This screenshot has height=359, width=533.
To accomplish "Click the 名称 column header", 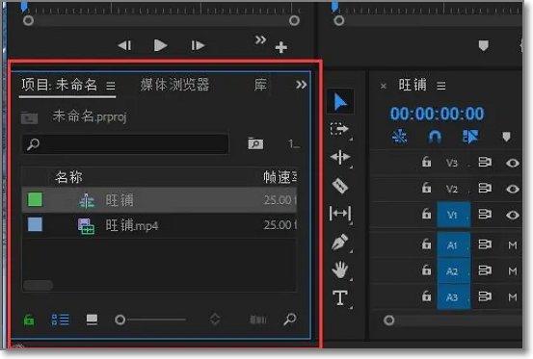I will [x=68, y=177].
